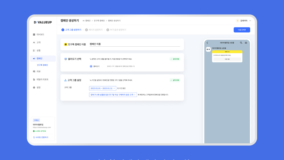Click the 다음 단계로 button
This screenshot has height=160, width=284.
(242, 30)
